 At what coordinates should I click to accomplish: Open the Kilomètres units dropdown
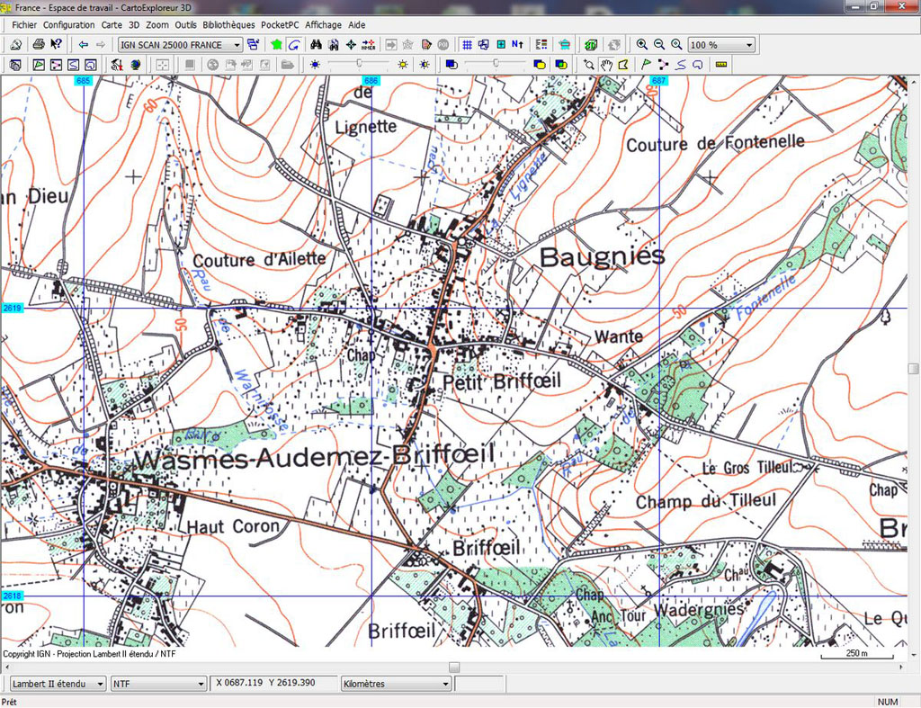(x=396, y=684)
